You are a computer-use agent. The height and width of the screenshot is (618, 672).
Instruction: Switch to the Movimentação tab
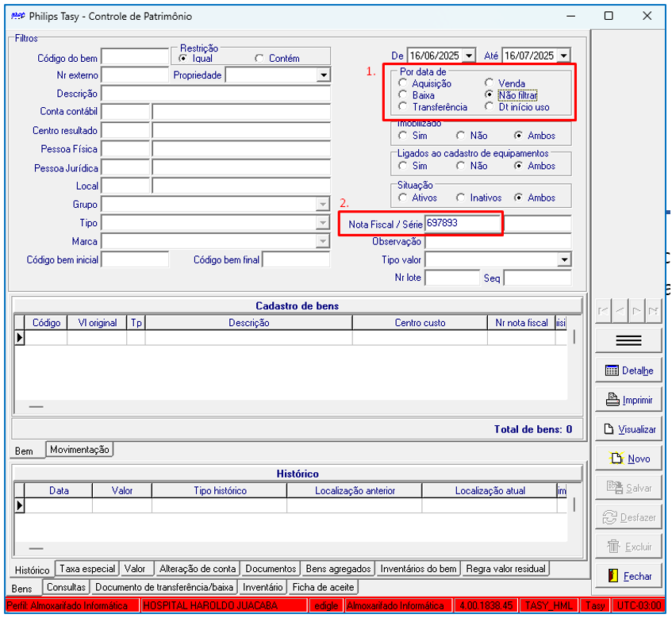pos(79,450)
